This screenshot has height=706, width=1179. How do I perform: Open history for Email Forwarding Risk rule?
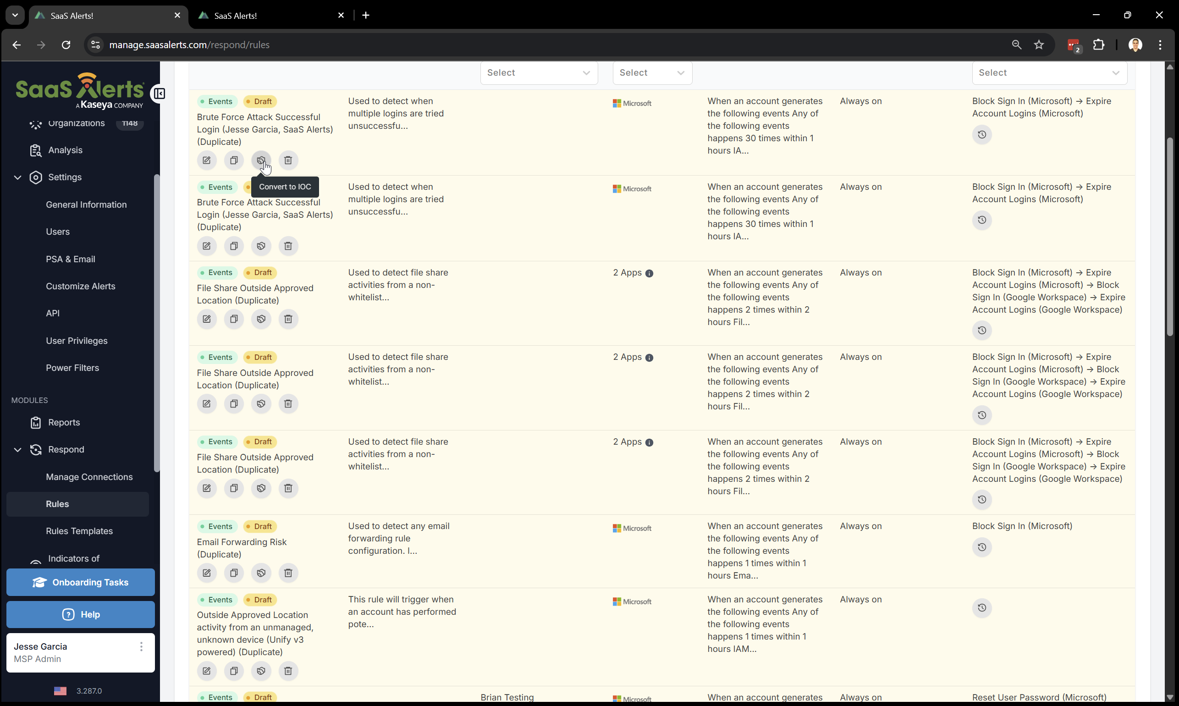point(981,547)
